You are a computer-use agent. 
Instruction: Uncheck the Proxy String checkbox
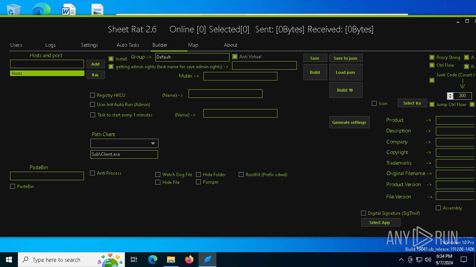coord(432,57)
